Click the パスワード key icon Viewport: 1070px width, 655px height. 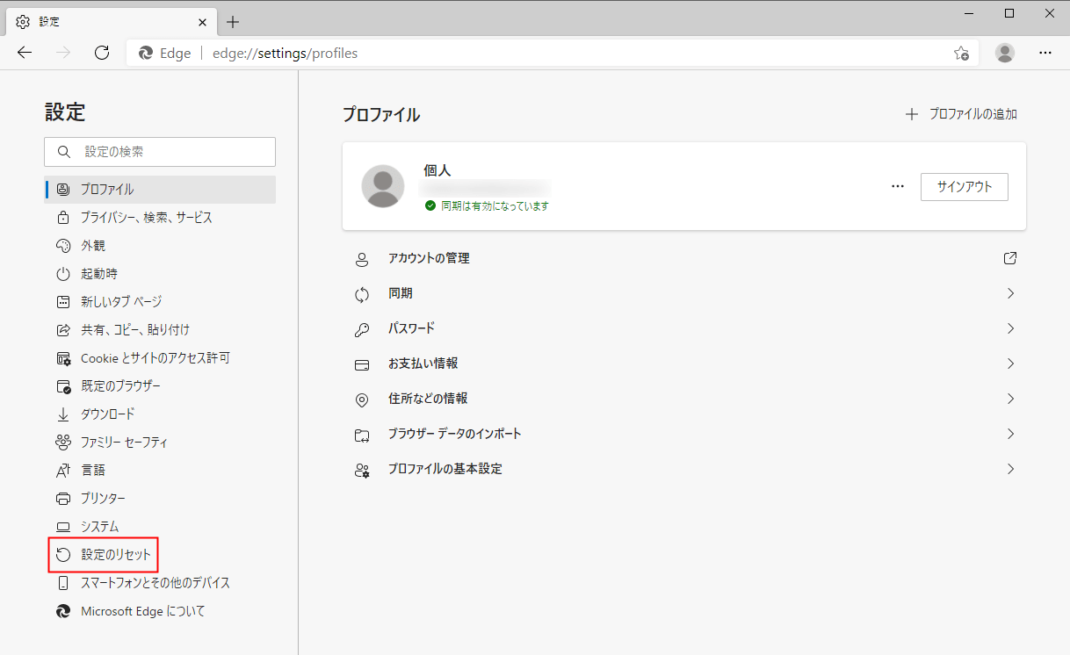(x=362, y=329)
